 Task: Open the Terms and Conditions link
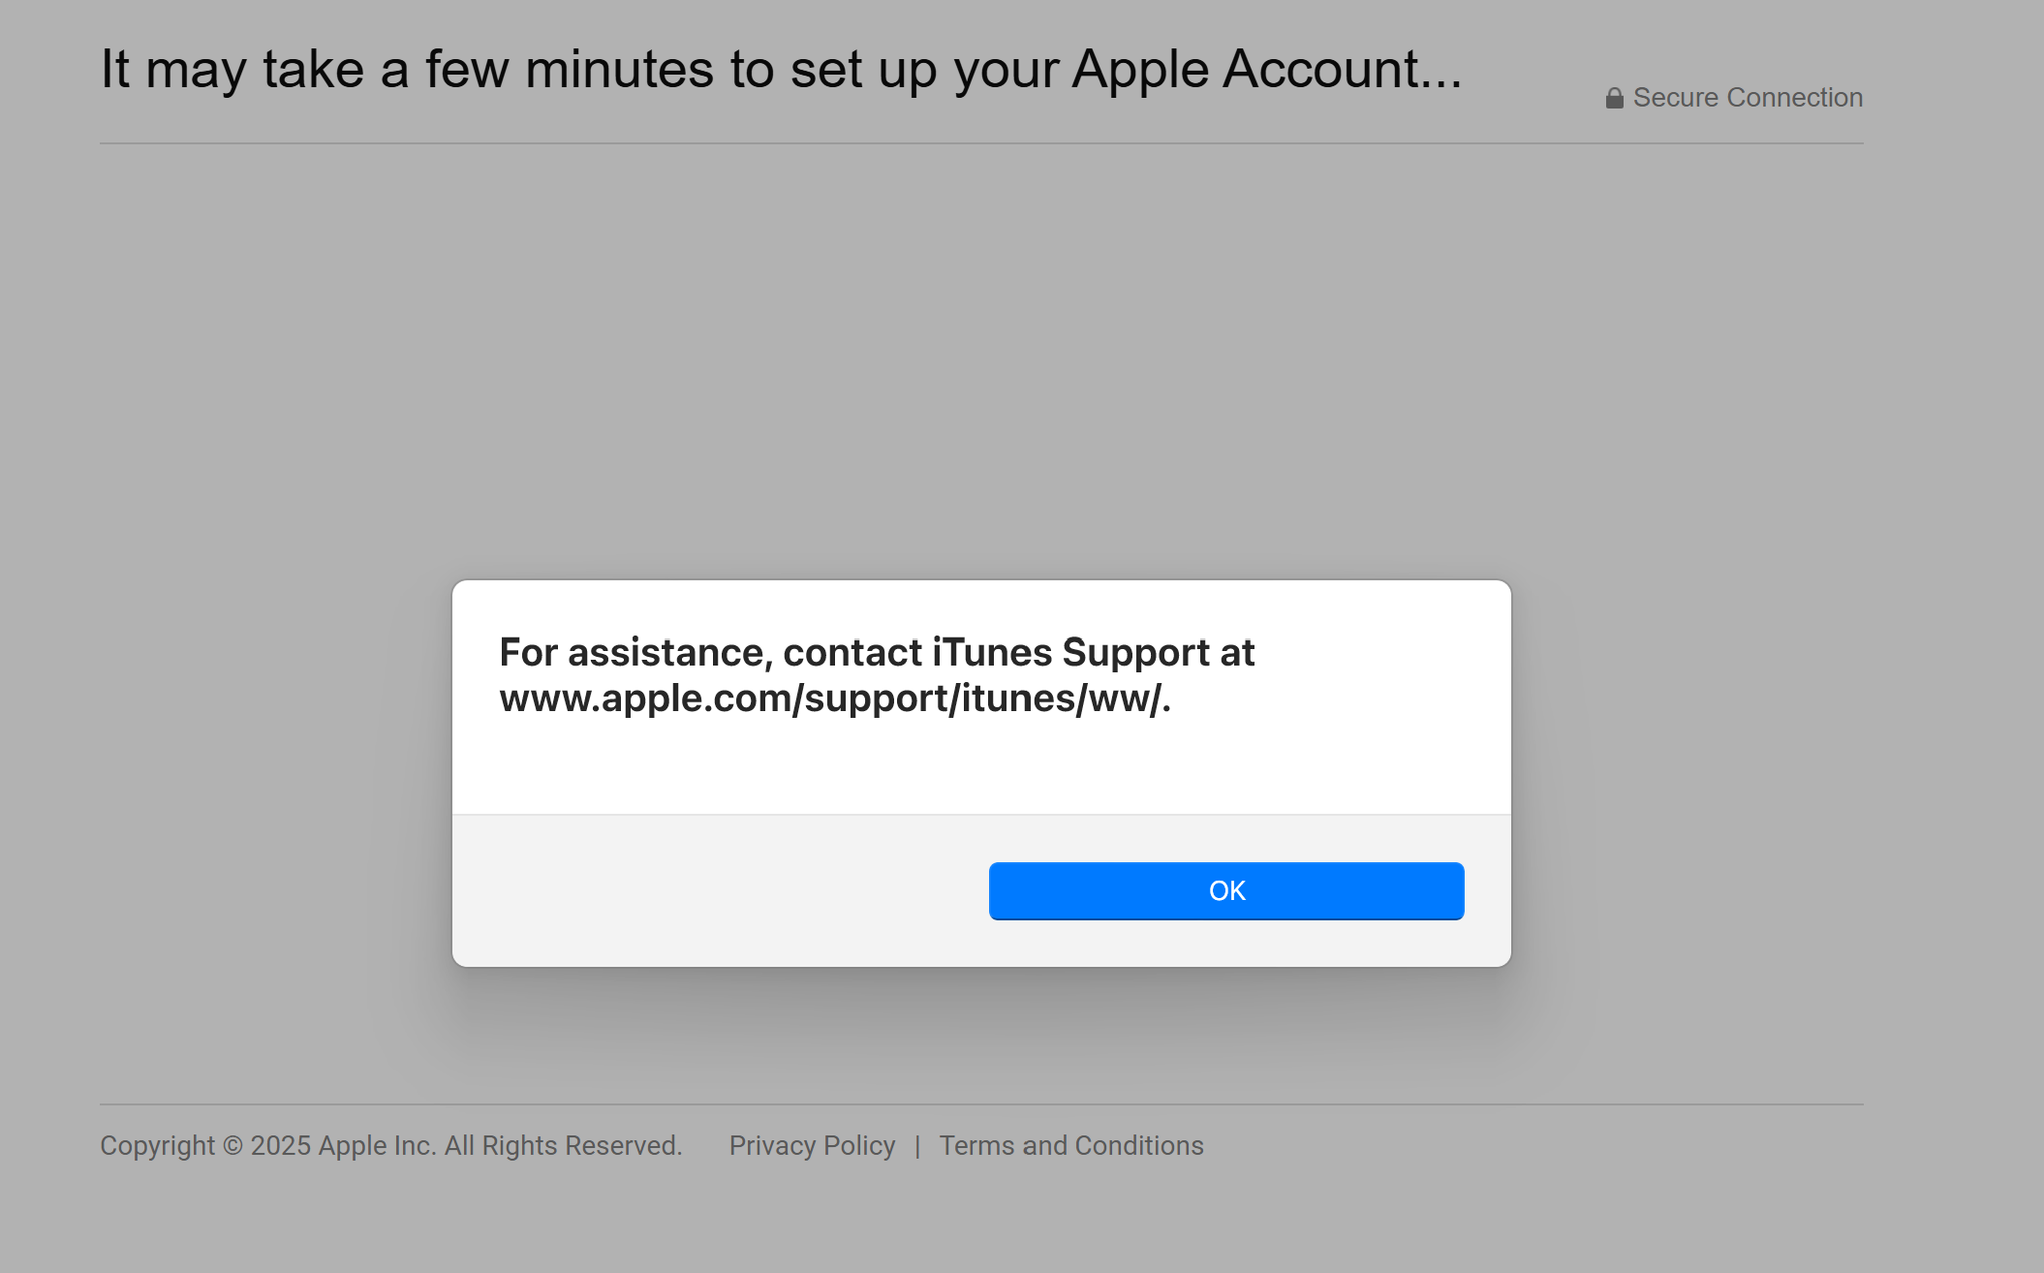tap(1070, 1145)
